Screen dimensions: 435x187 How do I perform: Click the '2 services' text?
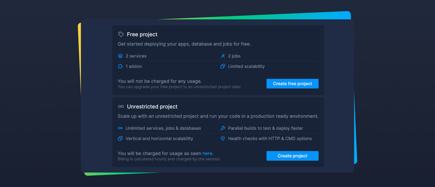click(x=136, y=56)
